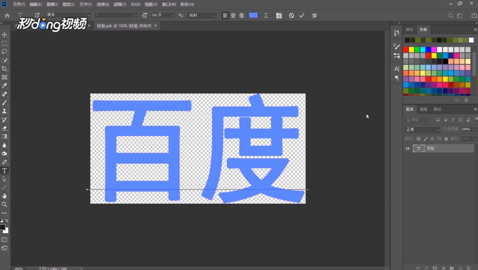Open the Layers panel menu
Viewport: 478px width, 270px height.
475,109
